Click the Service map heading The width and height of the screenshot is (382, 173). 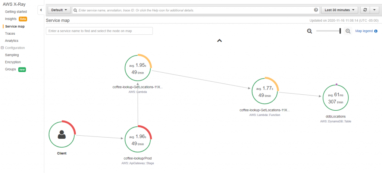click(57, 21)
